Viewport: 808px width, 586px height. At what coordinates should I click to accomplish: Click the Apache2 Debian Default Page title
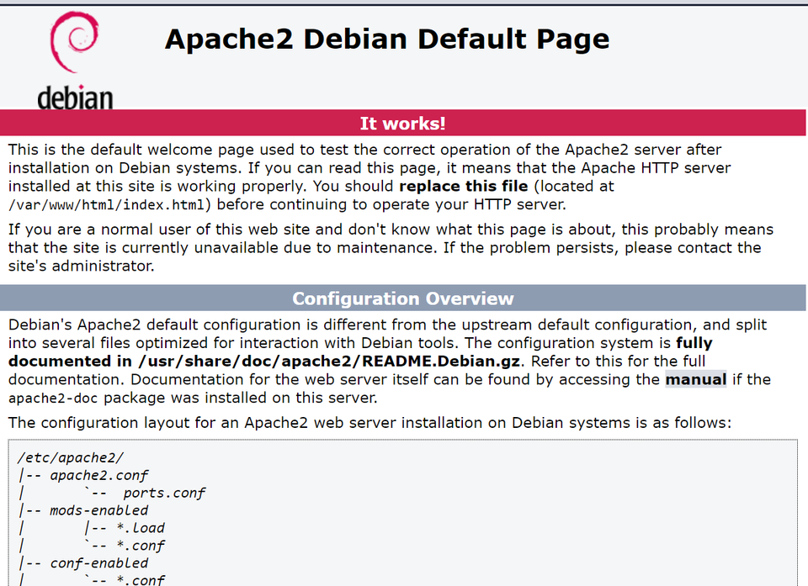tap(387, 39)
